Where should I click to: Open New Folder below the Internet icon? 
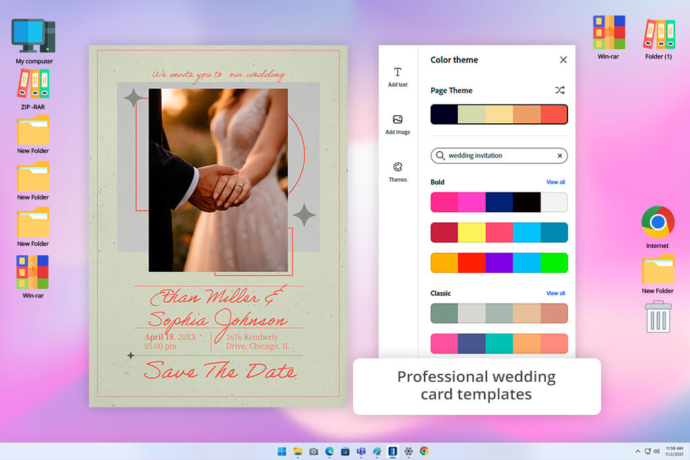pyautogui.click(x=658, y=274)
